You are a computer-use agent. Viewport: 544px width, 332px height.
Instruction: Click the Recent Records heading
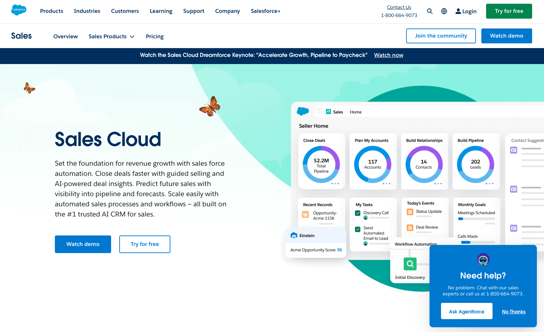point(318,205)
